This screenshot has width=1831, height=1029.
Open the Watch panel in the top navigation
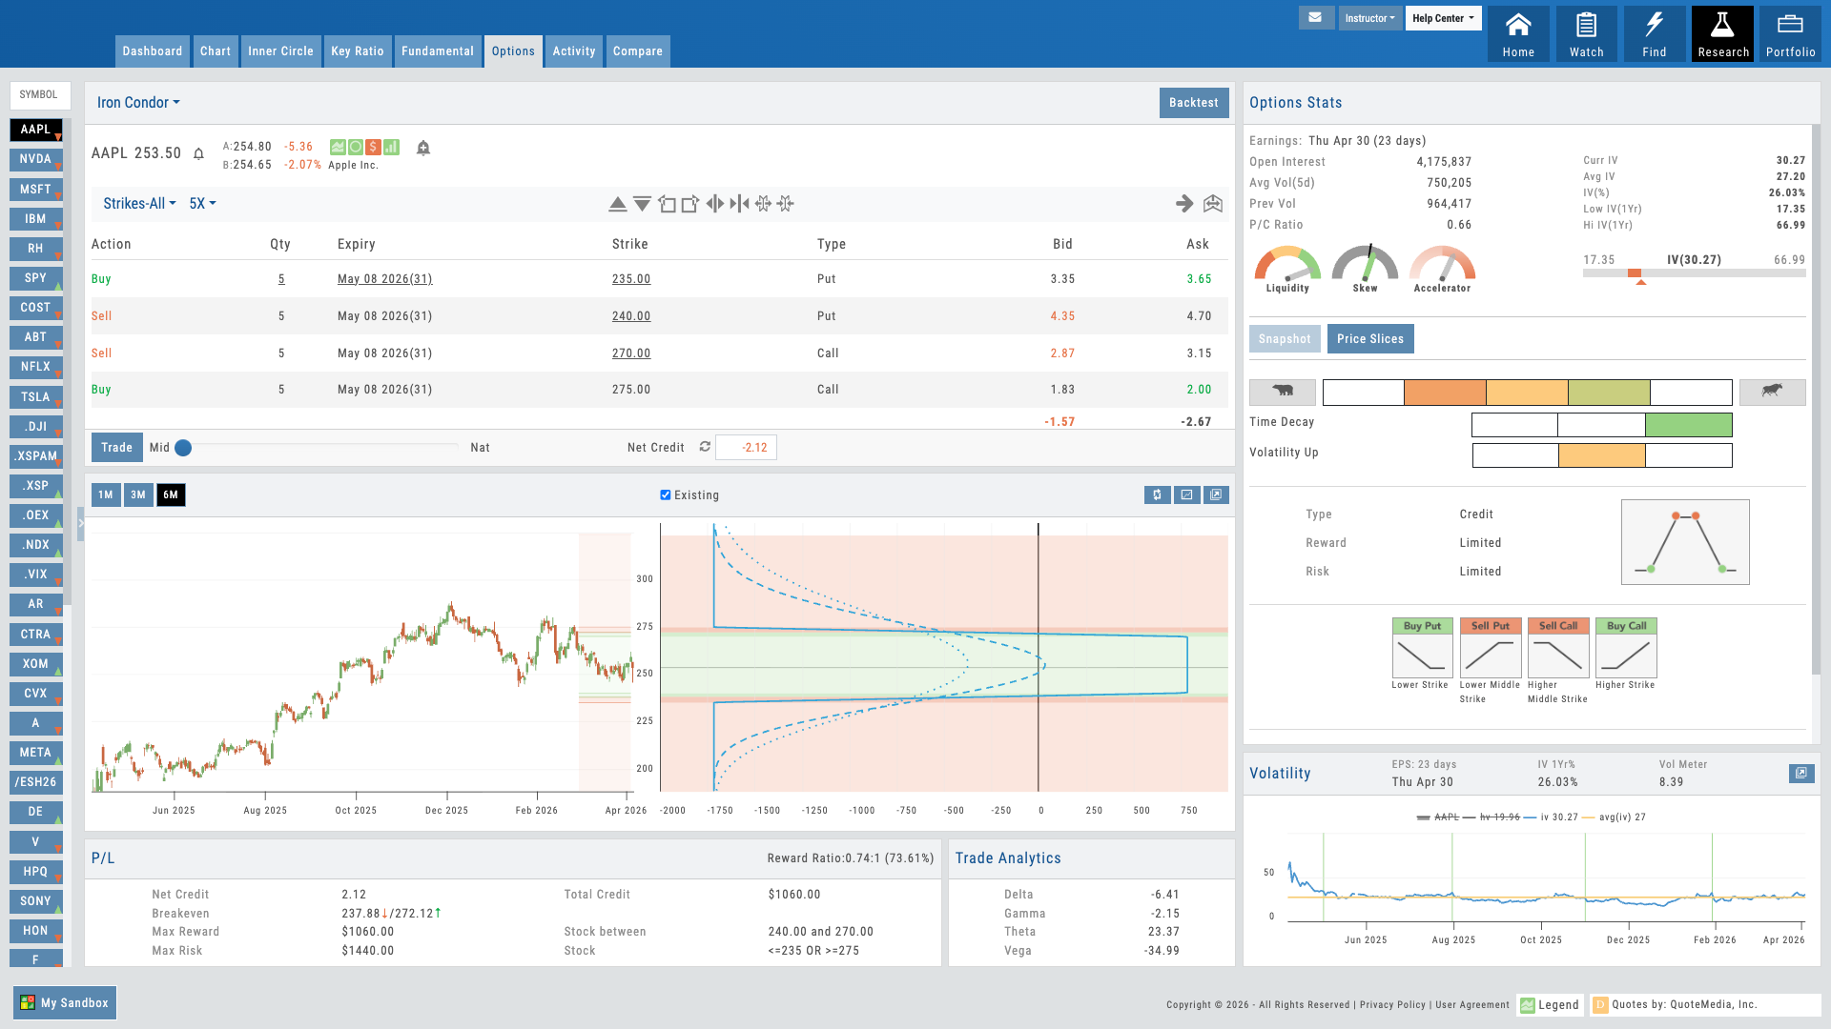1586,33
